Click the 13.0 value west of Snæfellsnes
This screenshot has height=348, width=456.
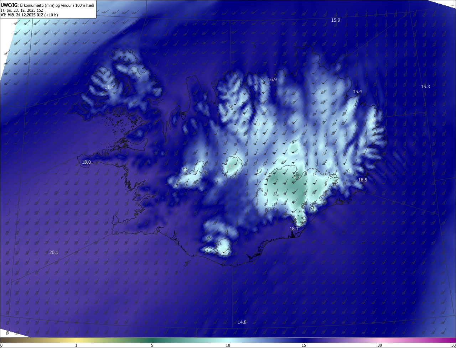(86, 162)
